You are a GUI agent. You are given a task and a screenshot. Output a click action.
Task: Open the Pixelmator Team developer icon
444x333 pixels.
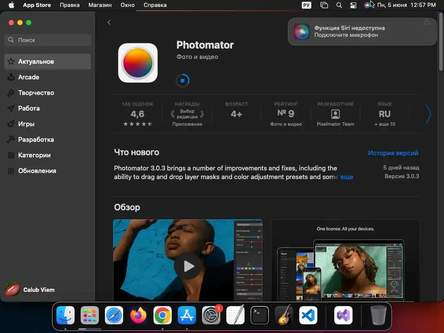(x=335, y=114)
